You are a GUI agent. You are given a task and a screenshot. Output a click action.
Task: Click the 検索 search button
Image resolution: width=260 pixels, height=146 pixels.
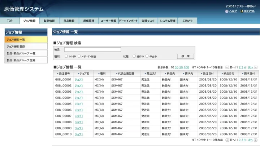coord(186,56)
